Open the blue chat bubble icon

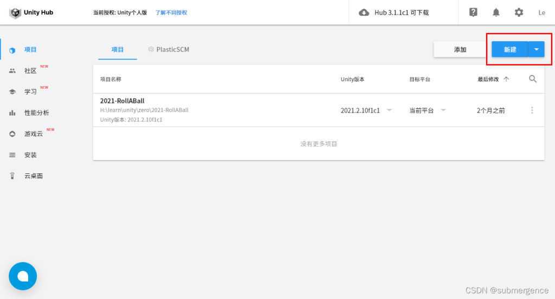[x=23, y=276]
